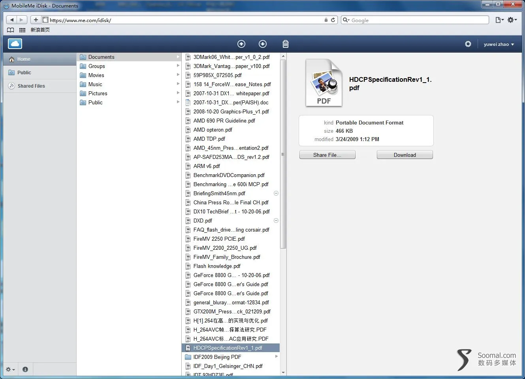Viewport: 525px width, 379px height.
Task: Click the shared badge on BriefingSmith45nm.pdf
Action: tap(276, 193)
